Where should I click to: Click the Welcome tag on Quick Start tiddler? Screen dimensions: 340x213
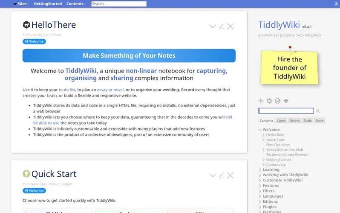[x=34, y=191]
